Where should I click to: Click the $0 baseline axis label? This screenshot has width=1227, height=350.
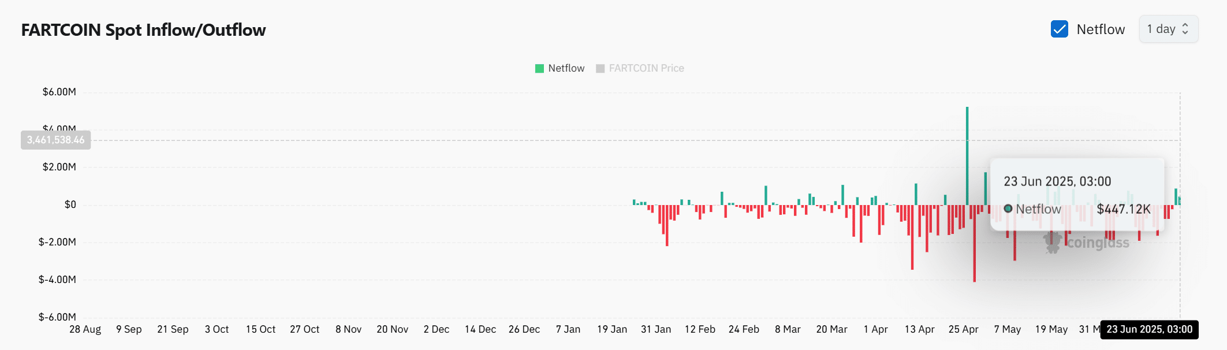(x=70, y=204)
